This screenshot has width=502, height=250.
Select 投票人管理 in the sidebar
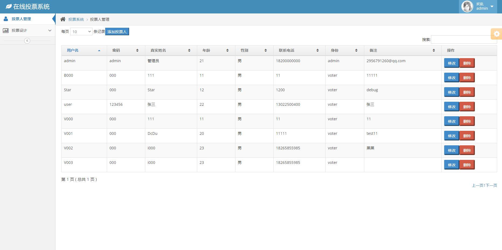click(x=21, y=19)
